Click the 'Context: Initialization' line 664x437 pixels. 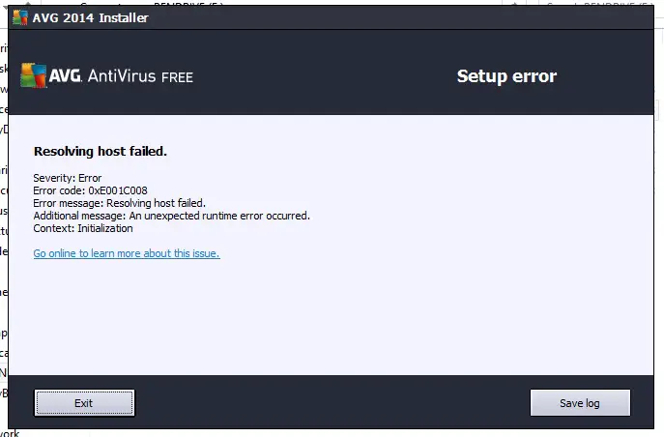point(83,228)
